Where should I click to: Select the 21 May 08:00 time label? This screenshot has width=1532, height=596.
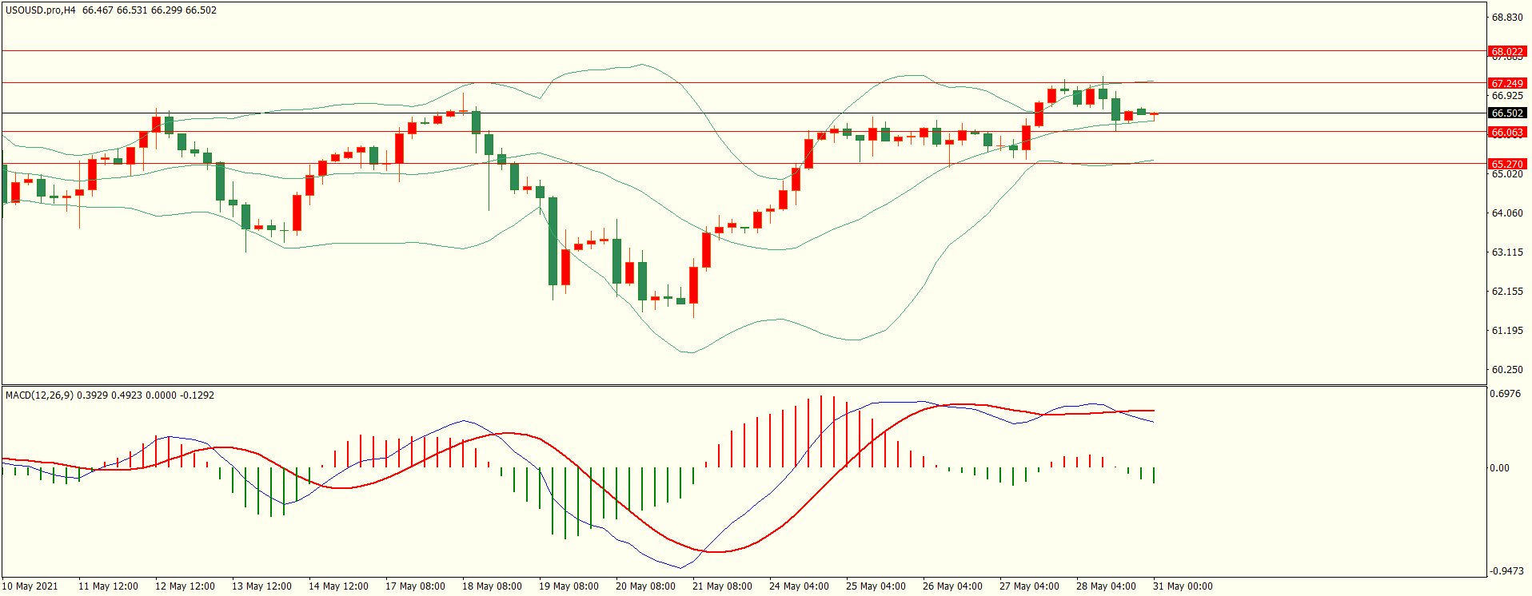coord(722,586)
